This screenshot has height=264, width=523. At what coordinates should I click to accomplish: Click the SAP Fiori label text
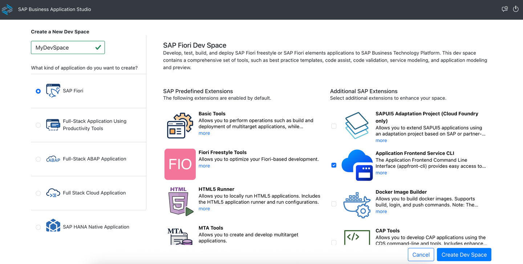pos(73,91)
